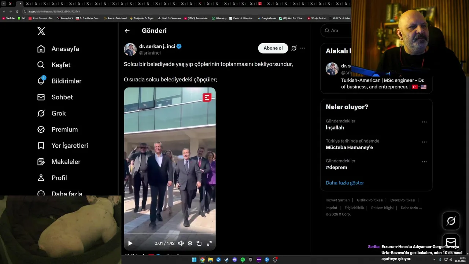The width and height of the screenshot is (469, 264).
Task: Open Kick bookmark
Action: click(22, 18)
